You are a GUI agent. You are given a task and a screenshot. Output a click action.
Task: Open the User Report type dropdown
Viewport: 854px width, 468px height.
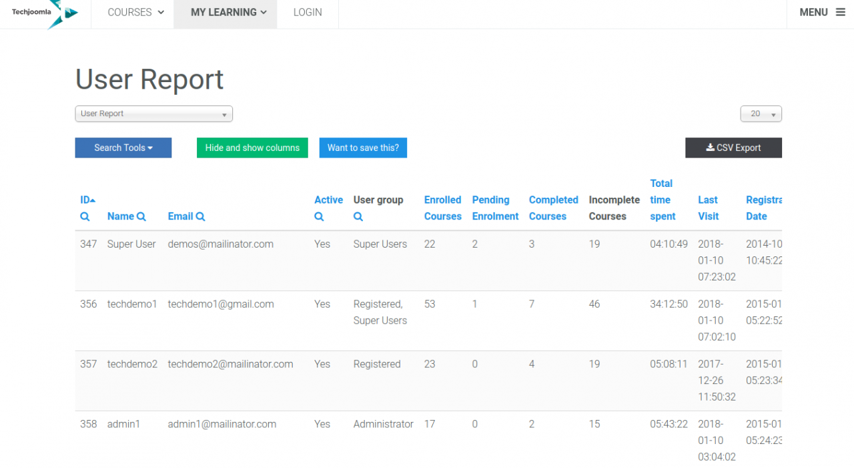(x=153, y=114)
